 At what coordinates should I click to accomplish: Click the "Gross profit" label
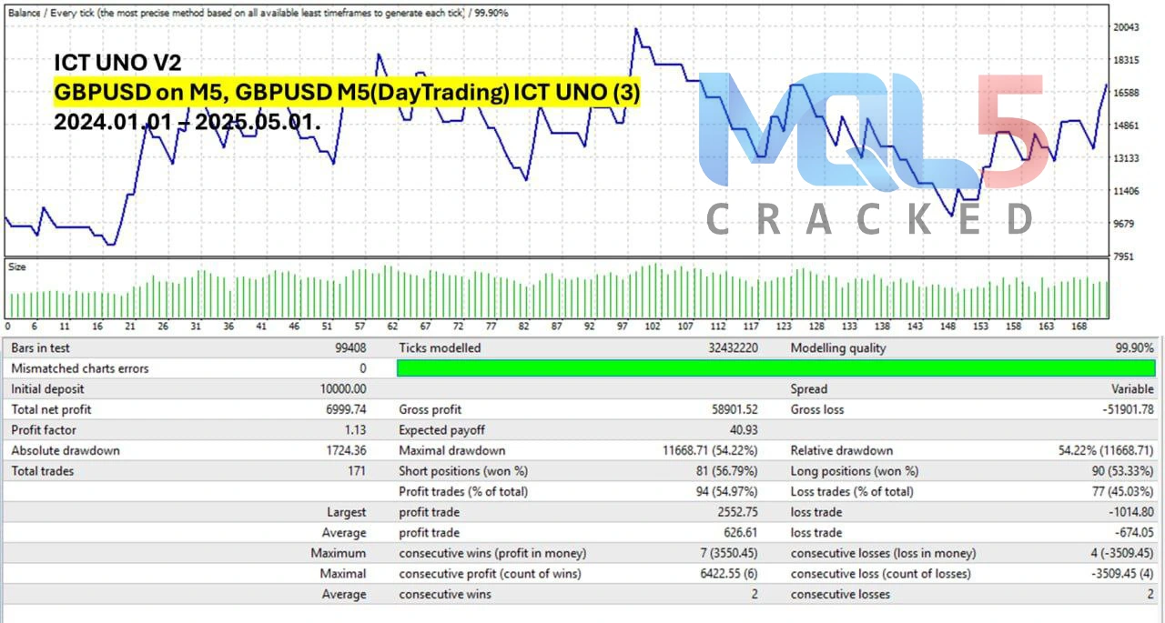[x=431, y=409]
